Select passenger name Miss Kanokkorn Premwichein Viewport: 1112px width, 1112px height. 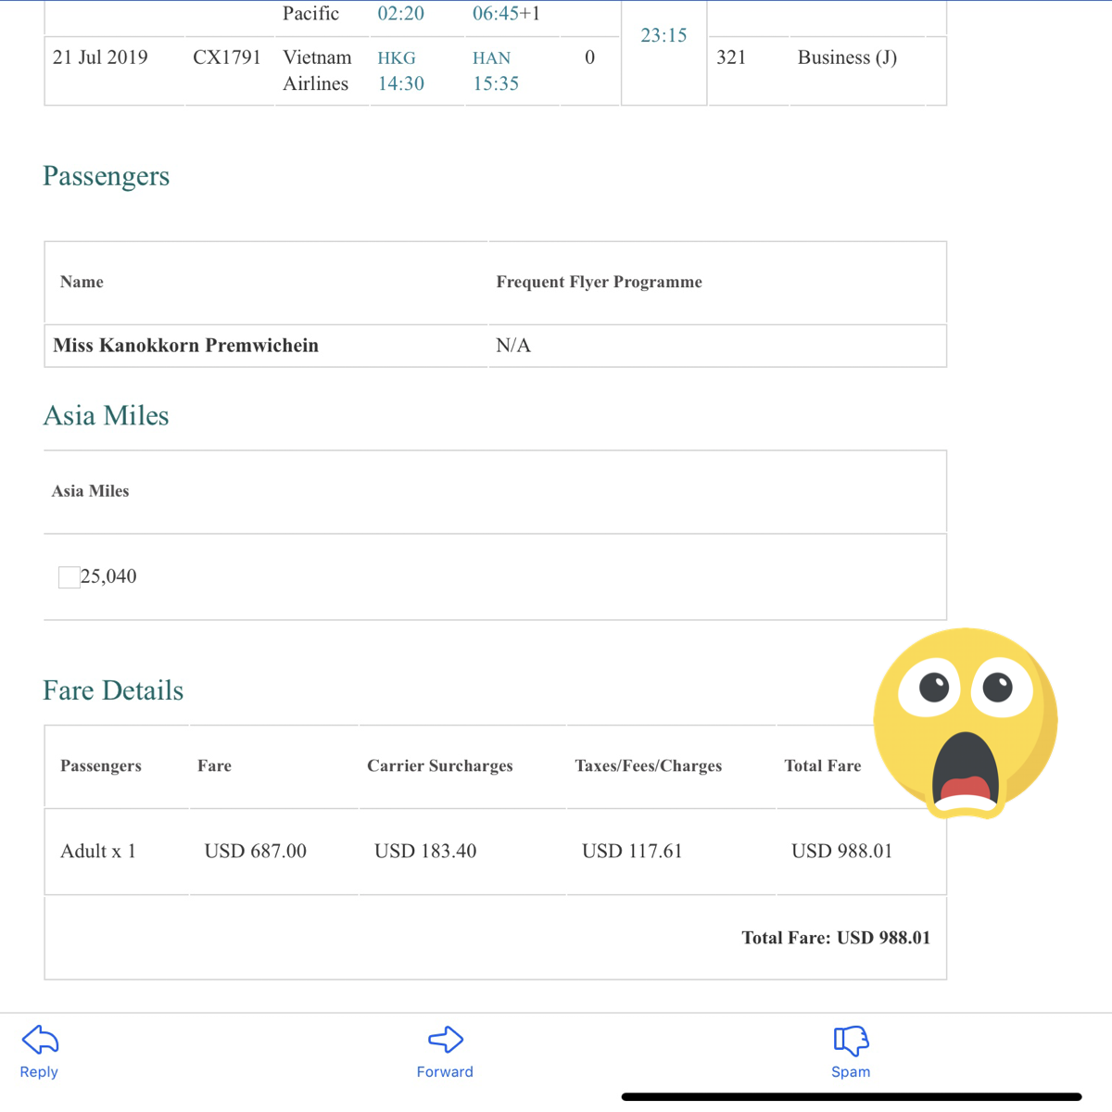pos(185,345)
